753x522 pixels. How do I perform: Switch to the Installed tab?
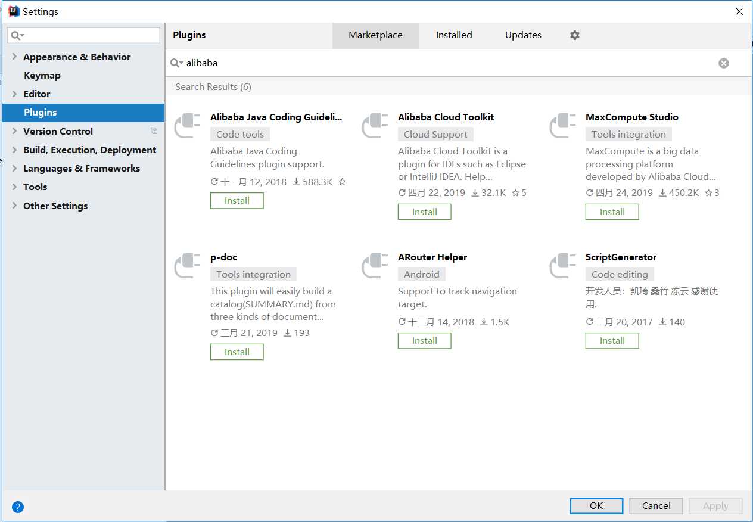(454, 35)
